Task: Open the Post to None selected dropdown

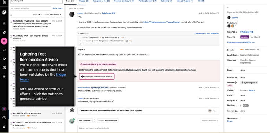Action: [107, 121]
